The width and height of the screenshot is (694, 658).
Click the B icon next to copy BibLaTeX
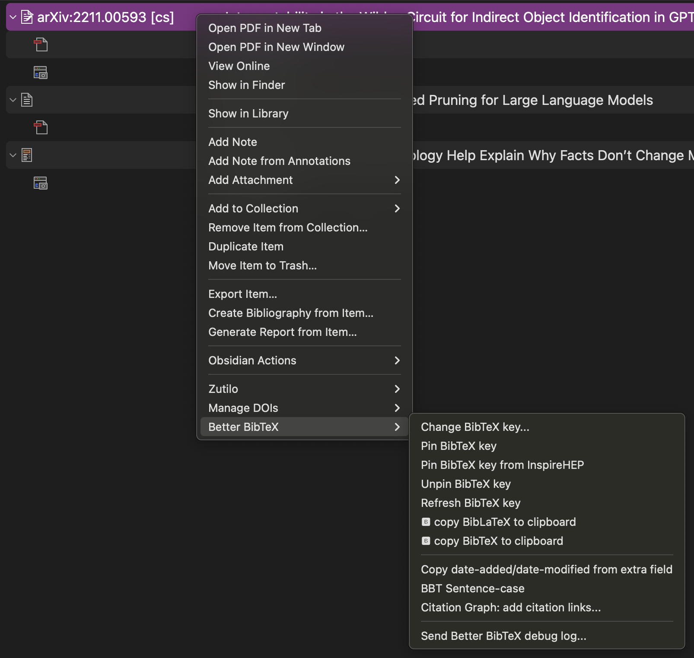(x=426, y=522)
